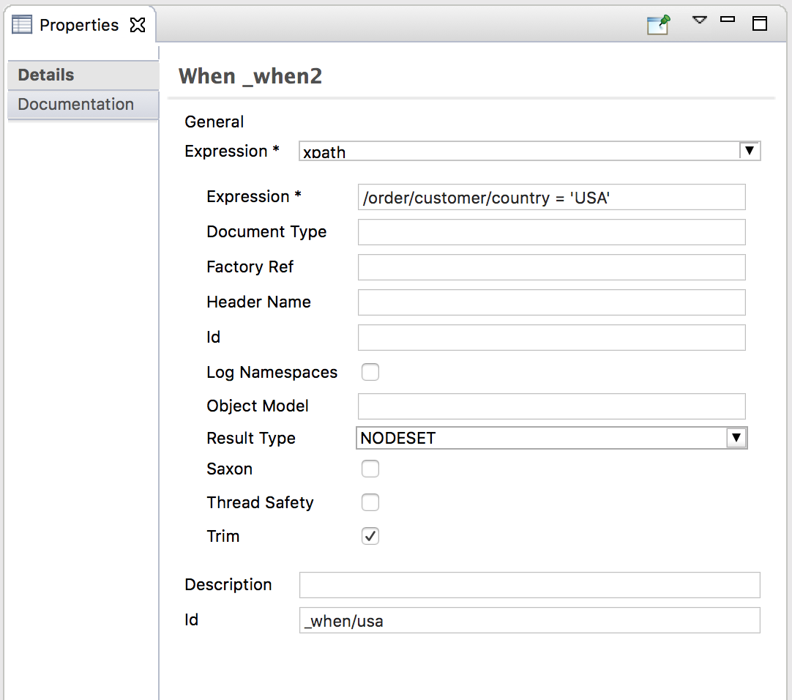Focus the Document Type field
792x700 pixels.
pyautogui.click(x=551, y=232)
